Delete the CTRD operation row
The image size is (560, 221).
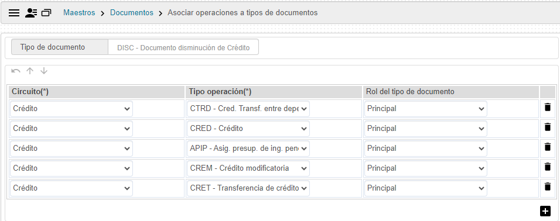(548, 108)
